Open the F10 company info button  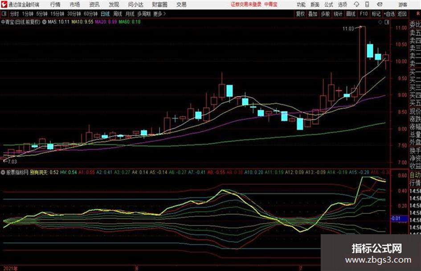pyautogui.click(x=364, y=14)
